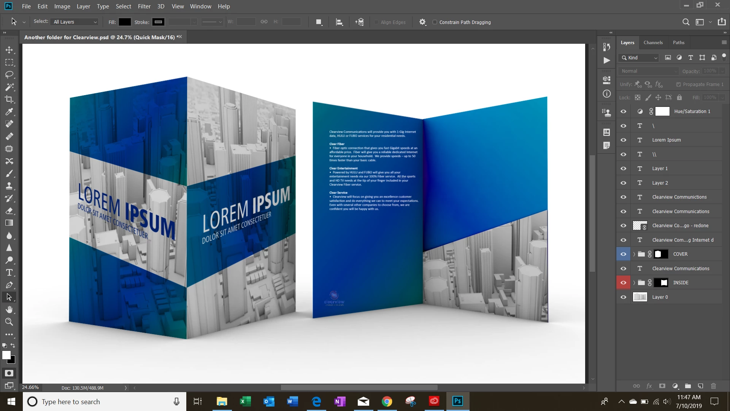Select the Horizontal Type tool
The height and width of the screenshot is (411, 730).
coord(9,272)
